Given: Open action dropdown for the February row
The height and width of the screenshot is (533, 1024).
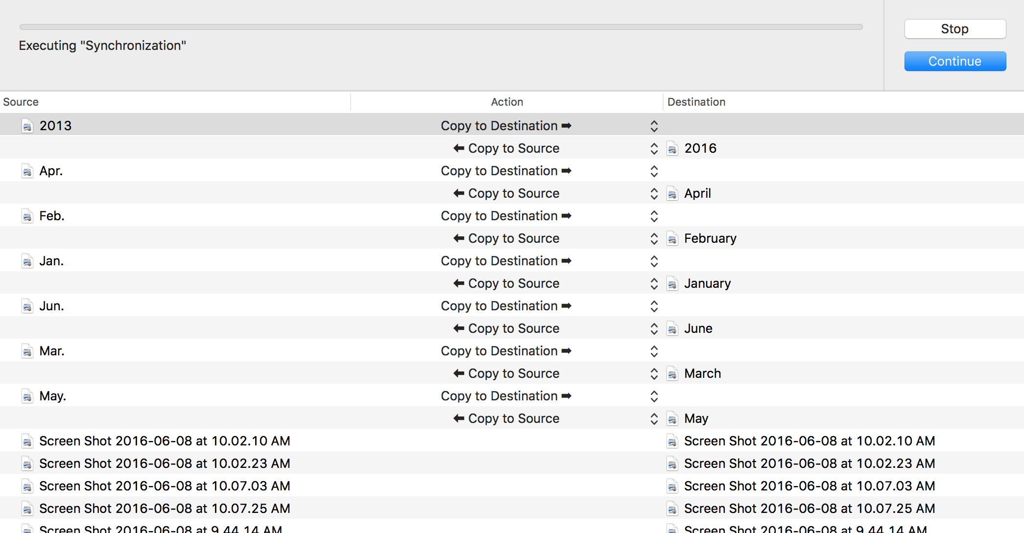Looking at the screenshot, I should (x=654, y=238).
